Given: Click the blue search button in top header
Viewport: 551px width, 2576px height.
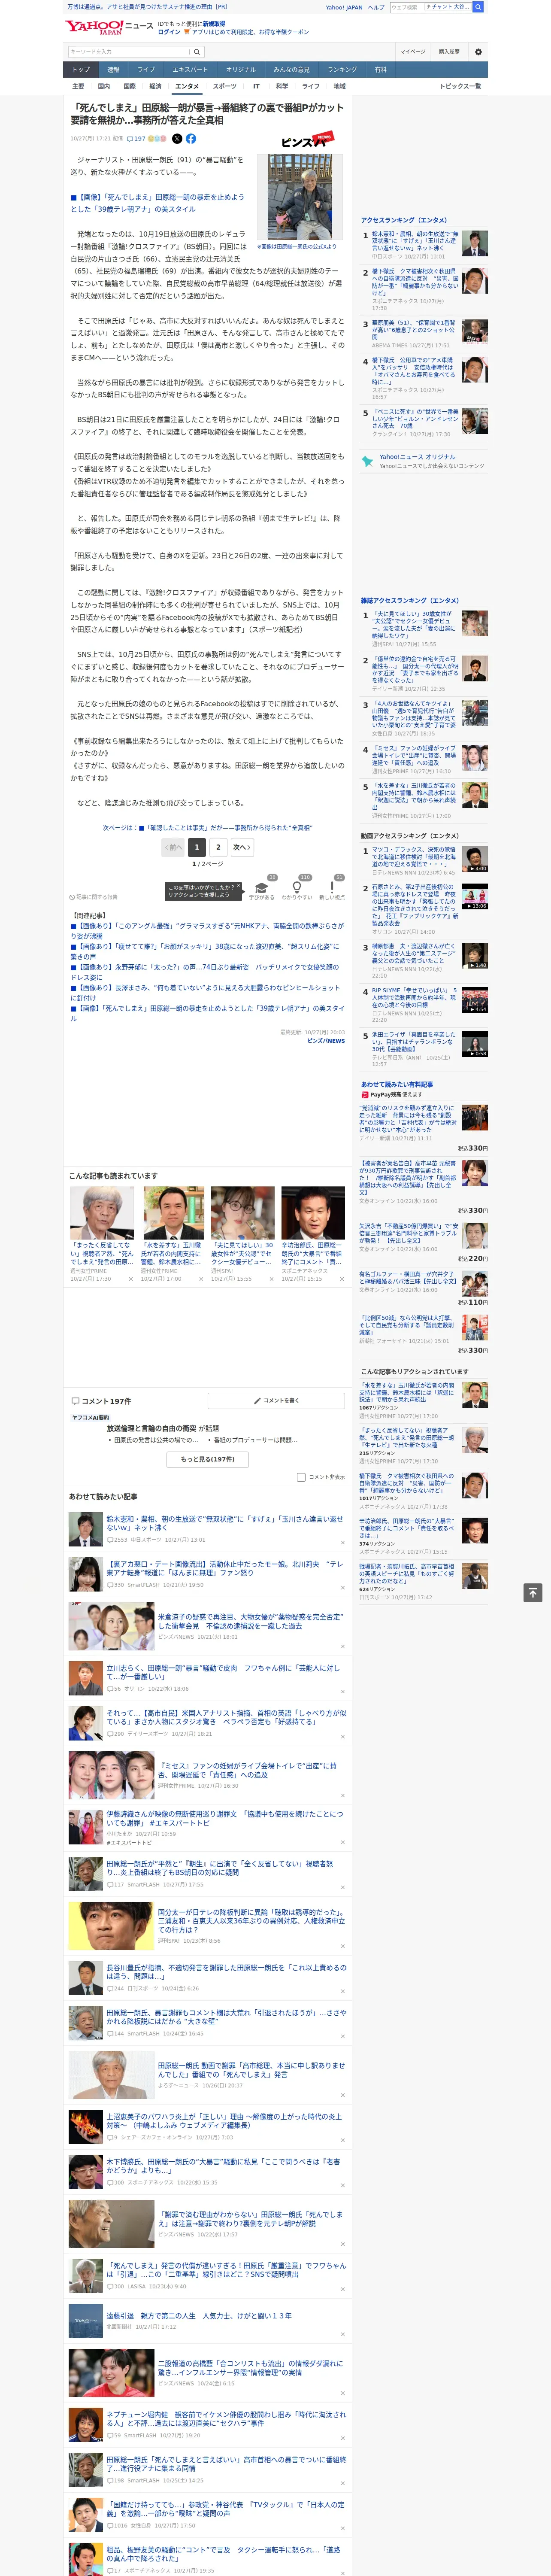Looking at the screenshot, I should point(478,7).
